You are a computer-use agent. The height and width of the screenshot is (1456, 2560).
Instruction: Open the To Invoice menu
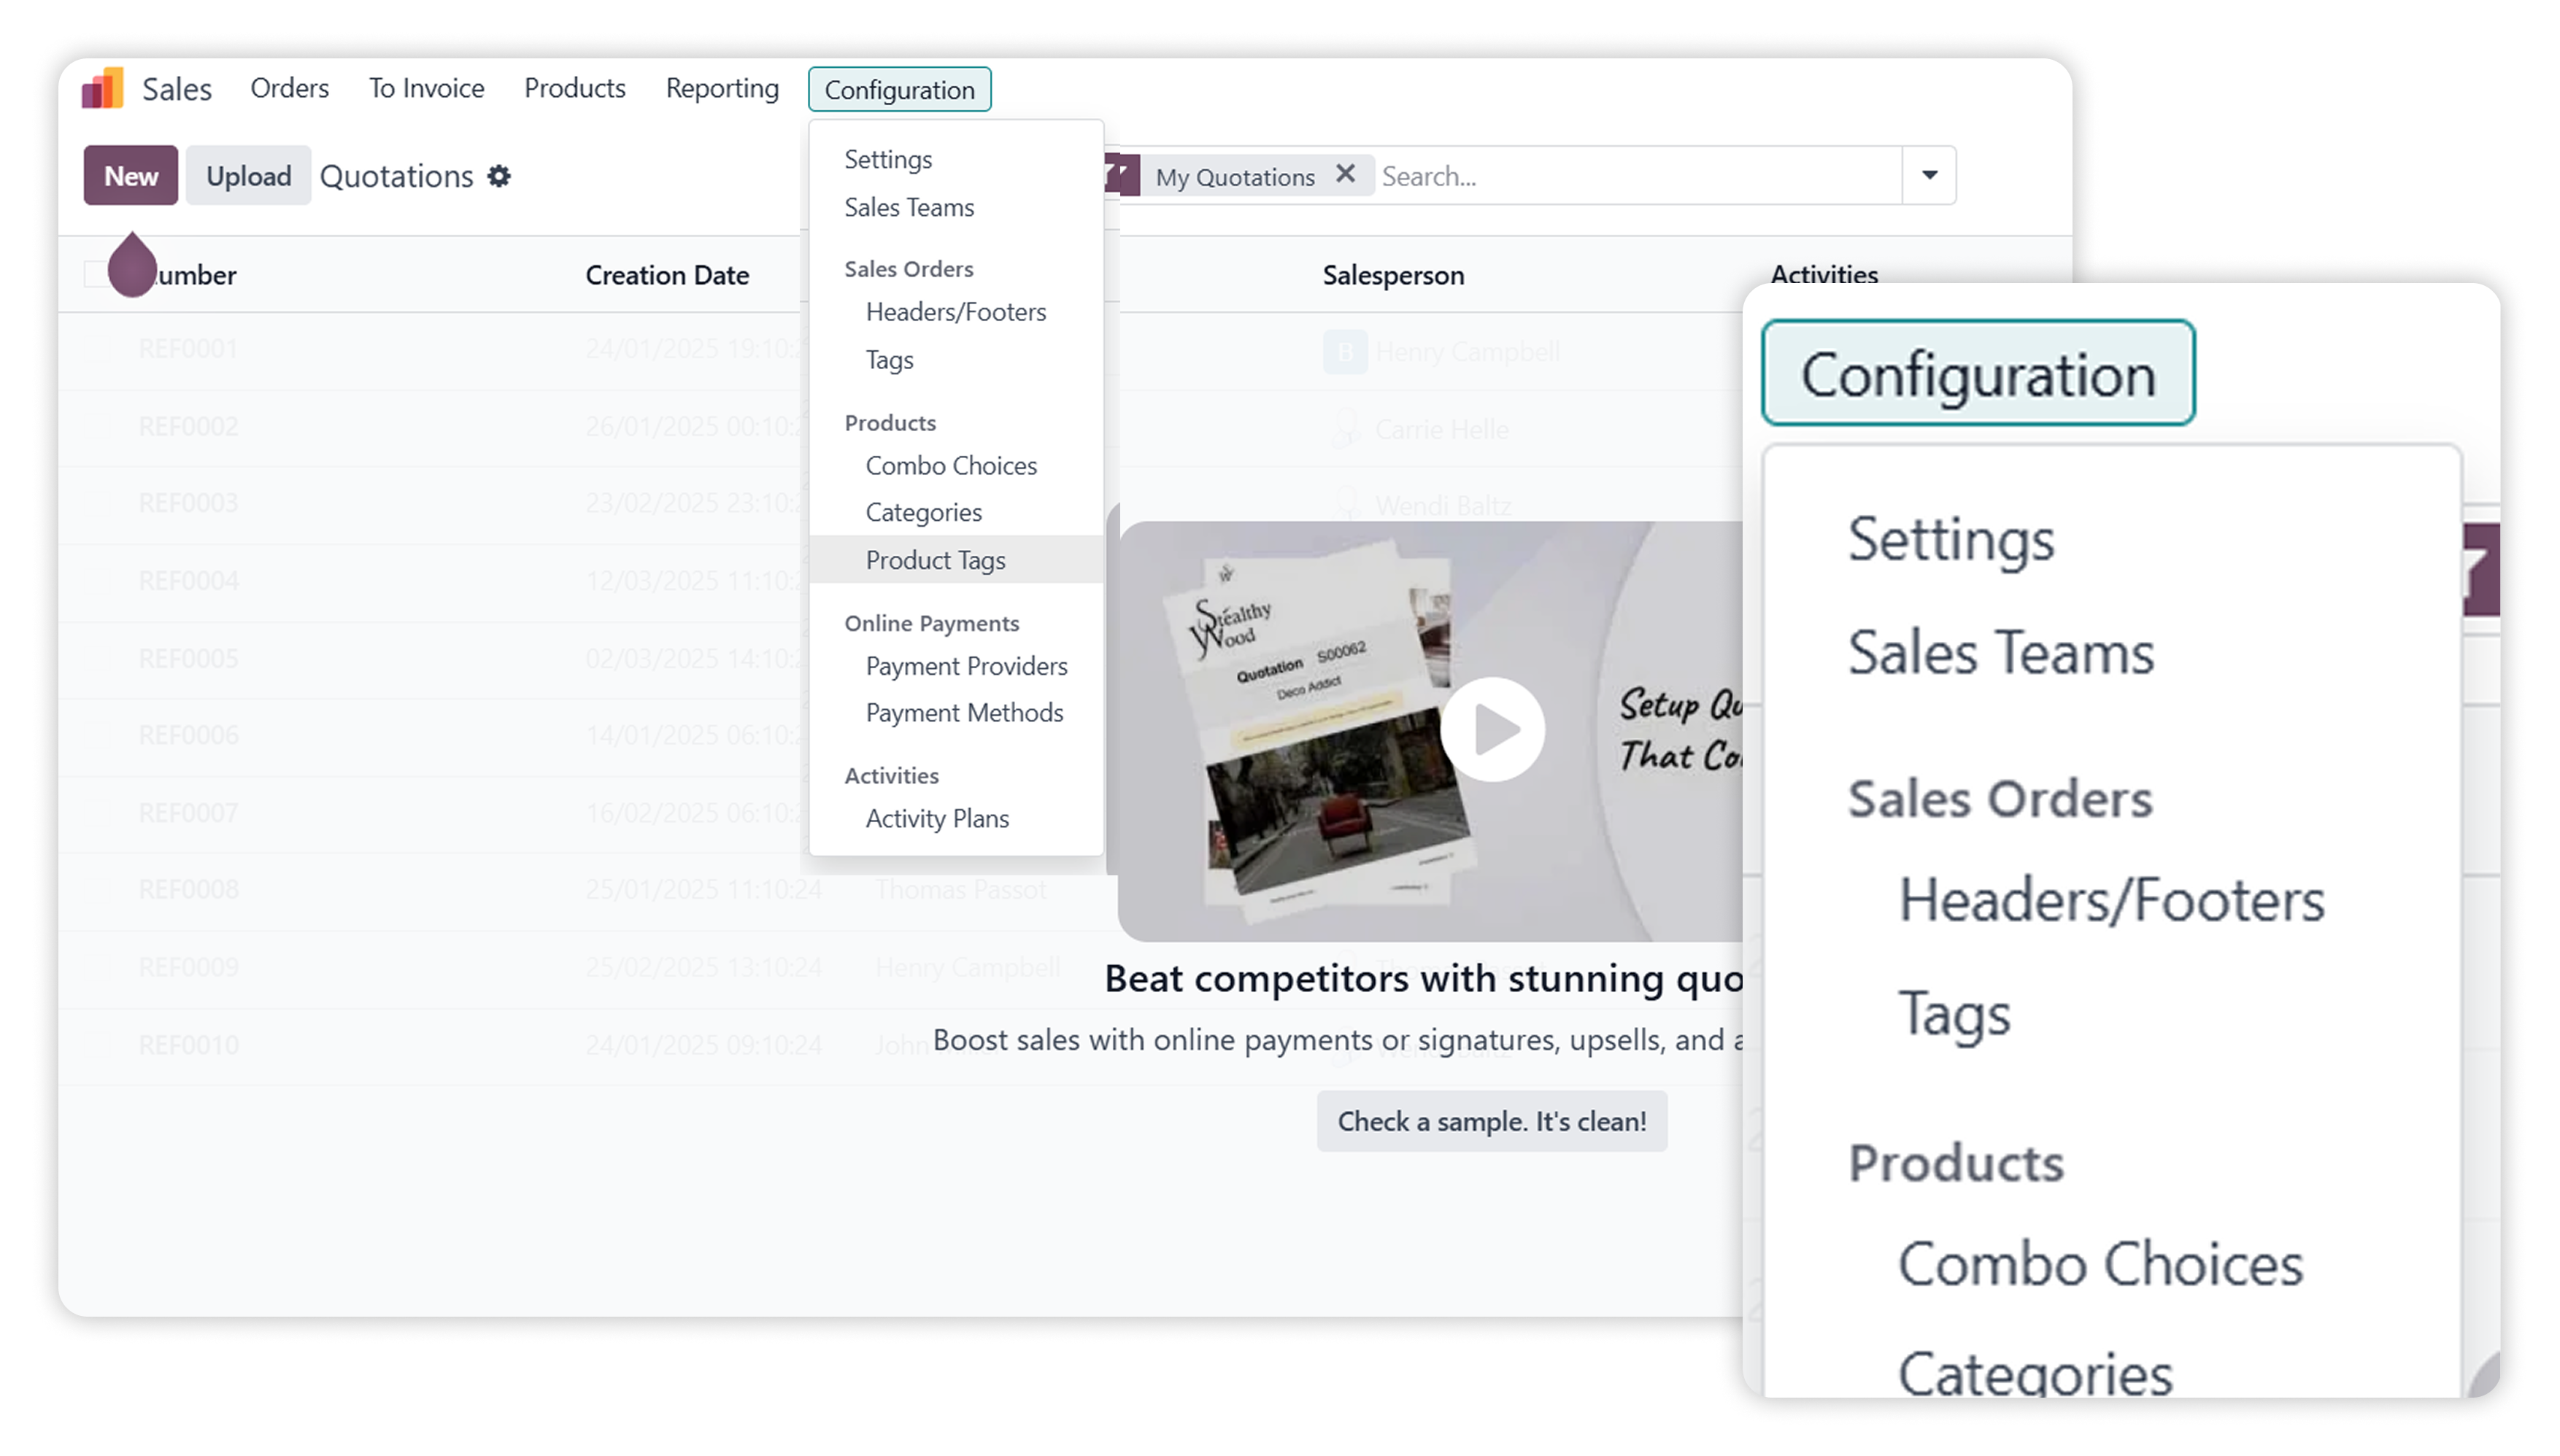click(x=426, y=88)
